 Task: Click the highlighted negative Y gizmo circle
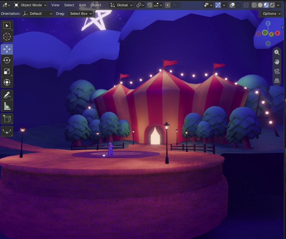pyautogui.click(x=265, y=33)
